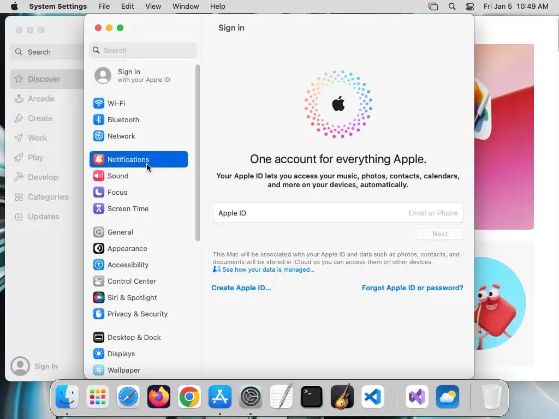
Task: Open Siri & Spotlight settings
Action: [138, 297]
